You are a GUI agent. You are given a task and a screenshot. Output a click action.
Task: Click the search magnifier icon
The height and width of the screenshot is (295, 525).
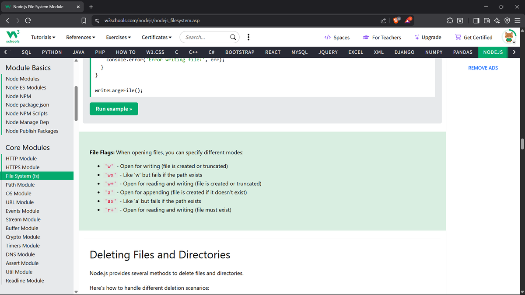(x=234, y=37)
